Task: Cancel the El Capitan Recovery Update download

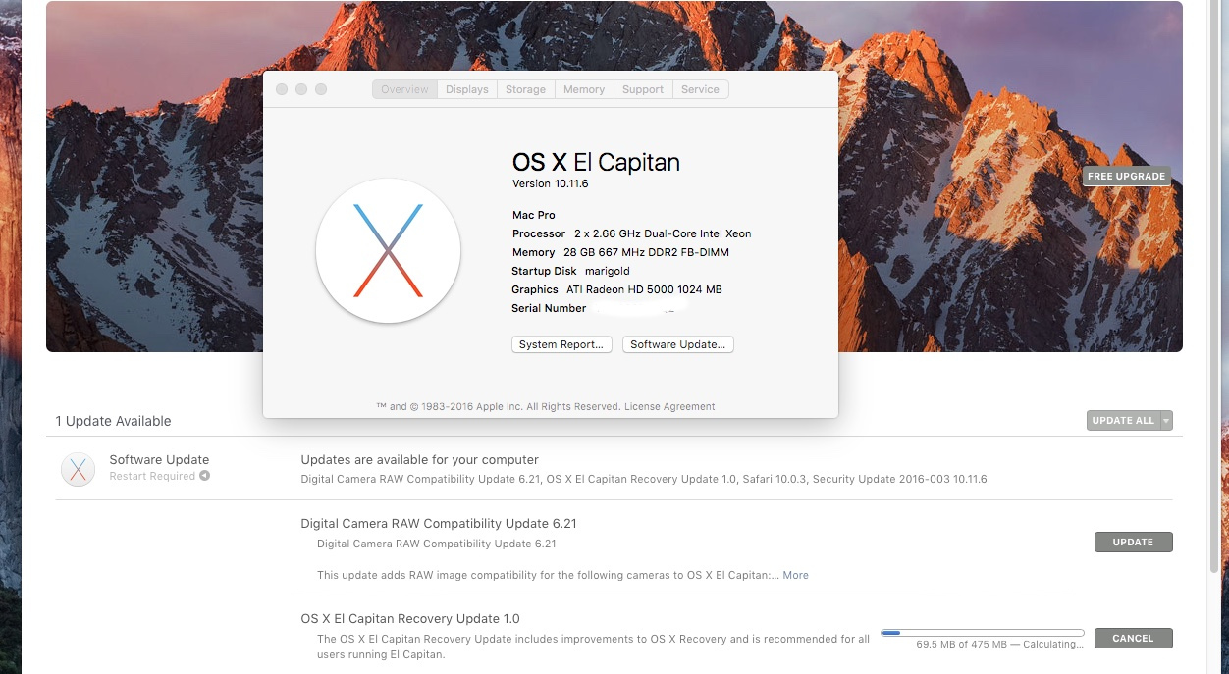Action: point(1133,638)
